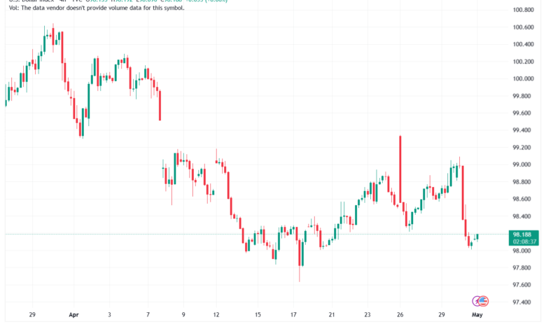The height and width of the screenshot is (329, 546).
Task: Click the May label on time axis
Action: (x=477, y=315)
